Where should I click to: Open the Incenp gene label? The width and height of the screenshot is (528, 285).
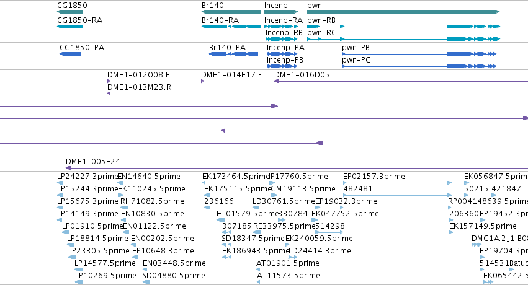click(275, 6)
